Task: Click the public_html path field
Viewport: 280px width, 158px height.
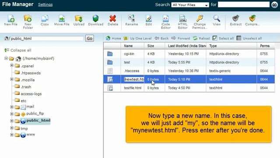Action: click(x=47, y=39)
